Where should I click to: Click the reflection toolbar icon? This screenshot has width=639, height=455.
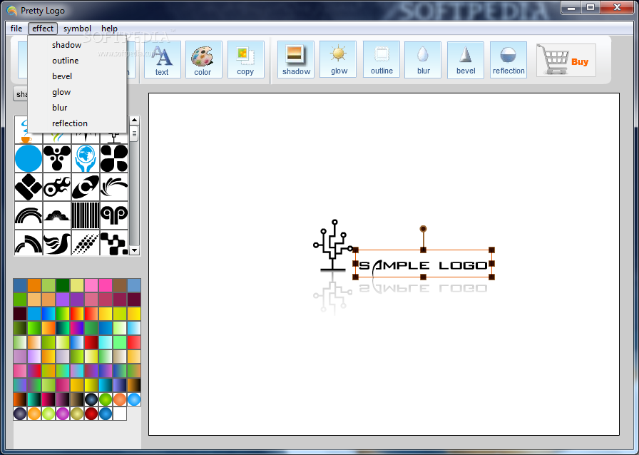pyautogui.click(x=508, y=59)
